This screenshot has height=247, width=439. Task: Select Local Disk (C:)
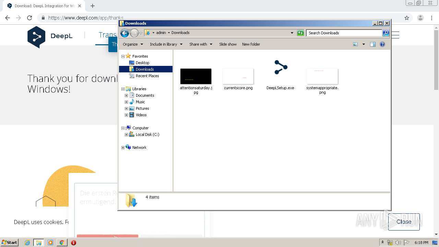[x=147, y=134]
